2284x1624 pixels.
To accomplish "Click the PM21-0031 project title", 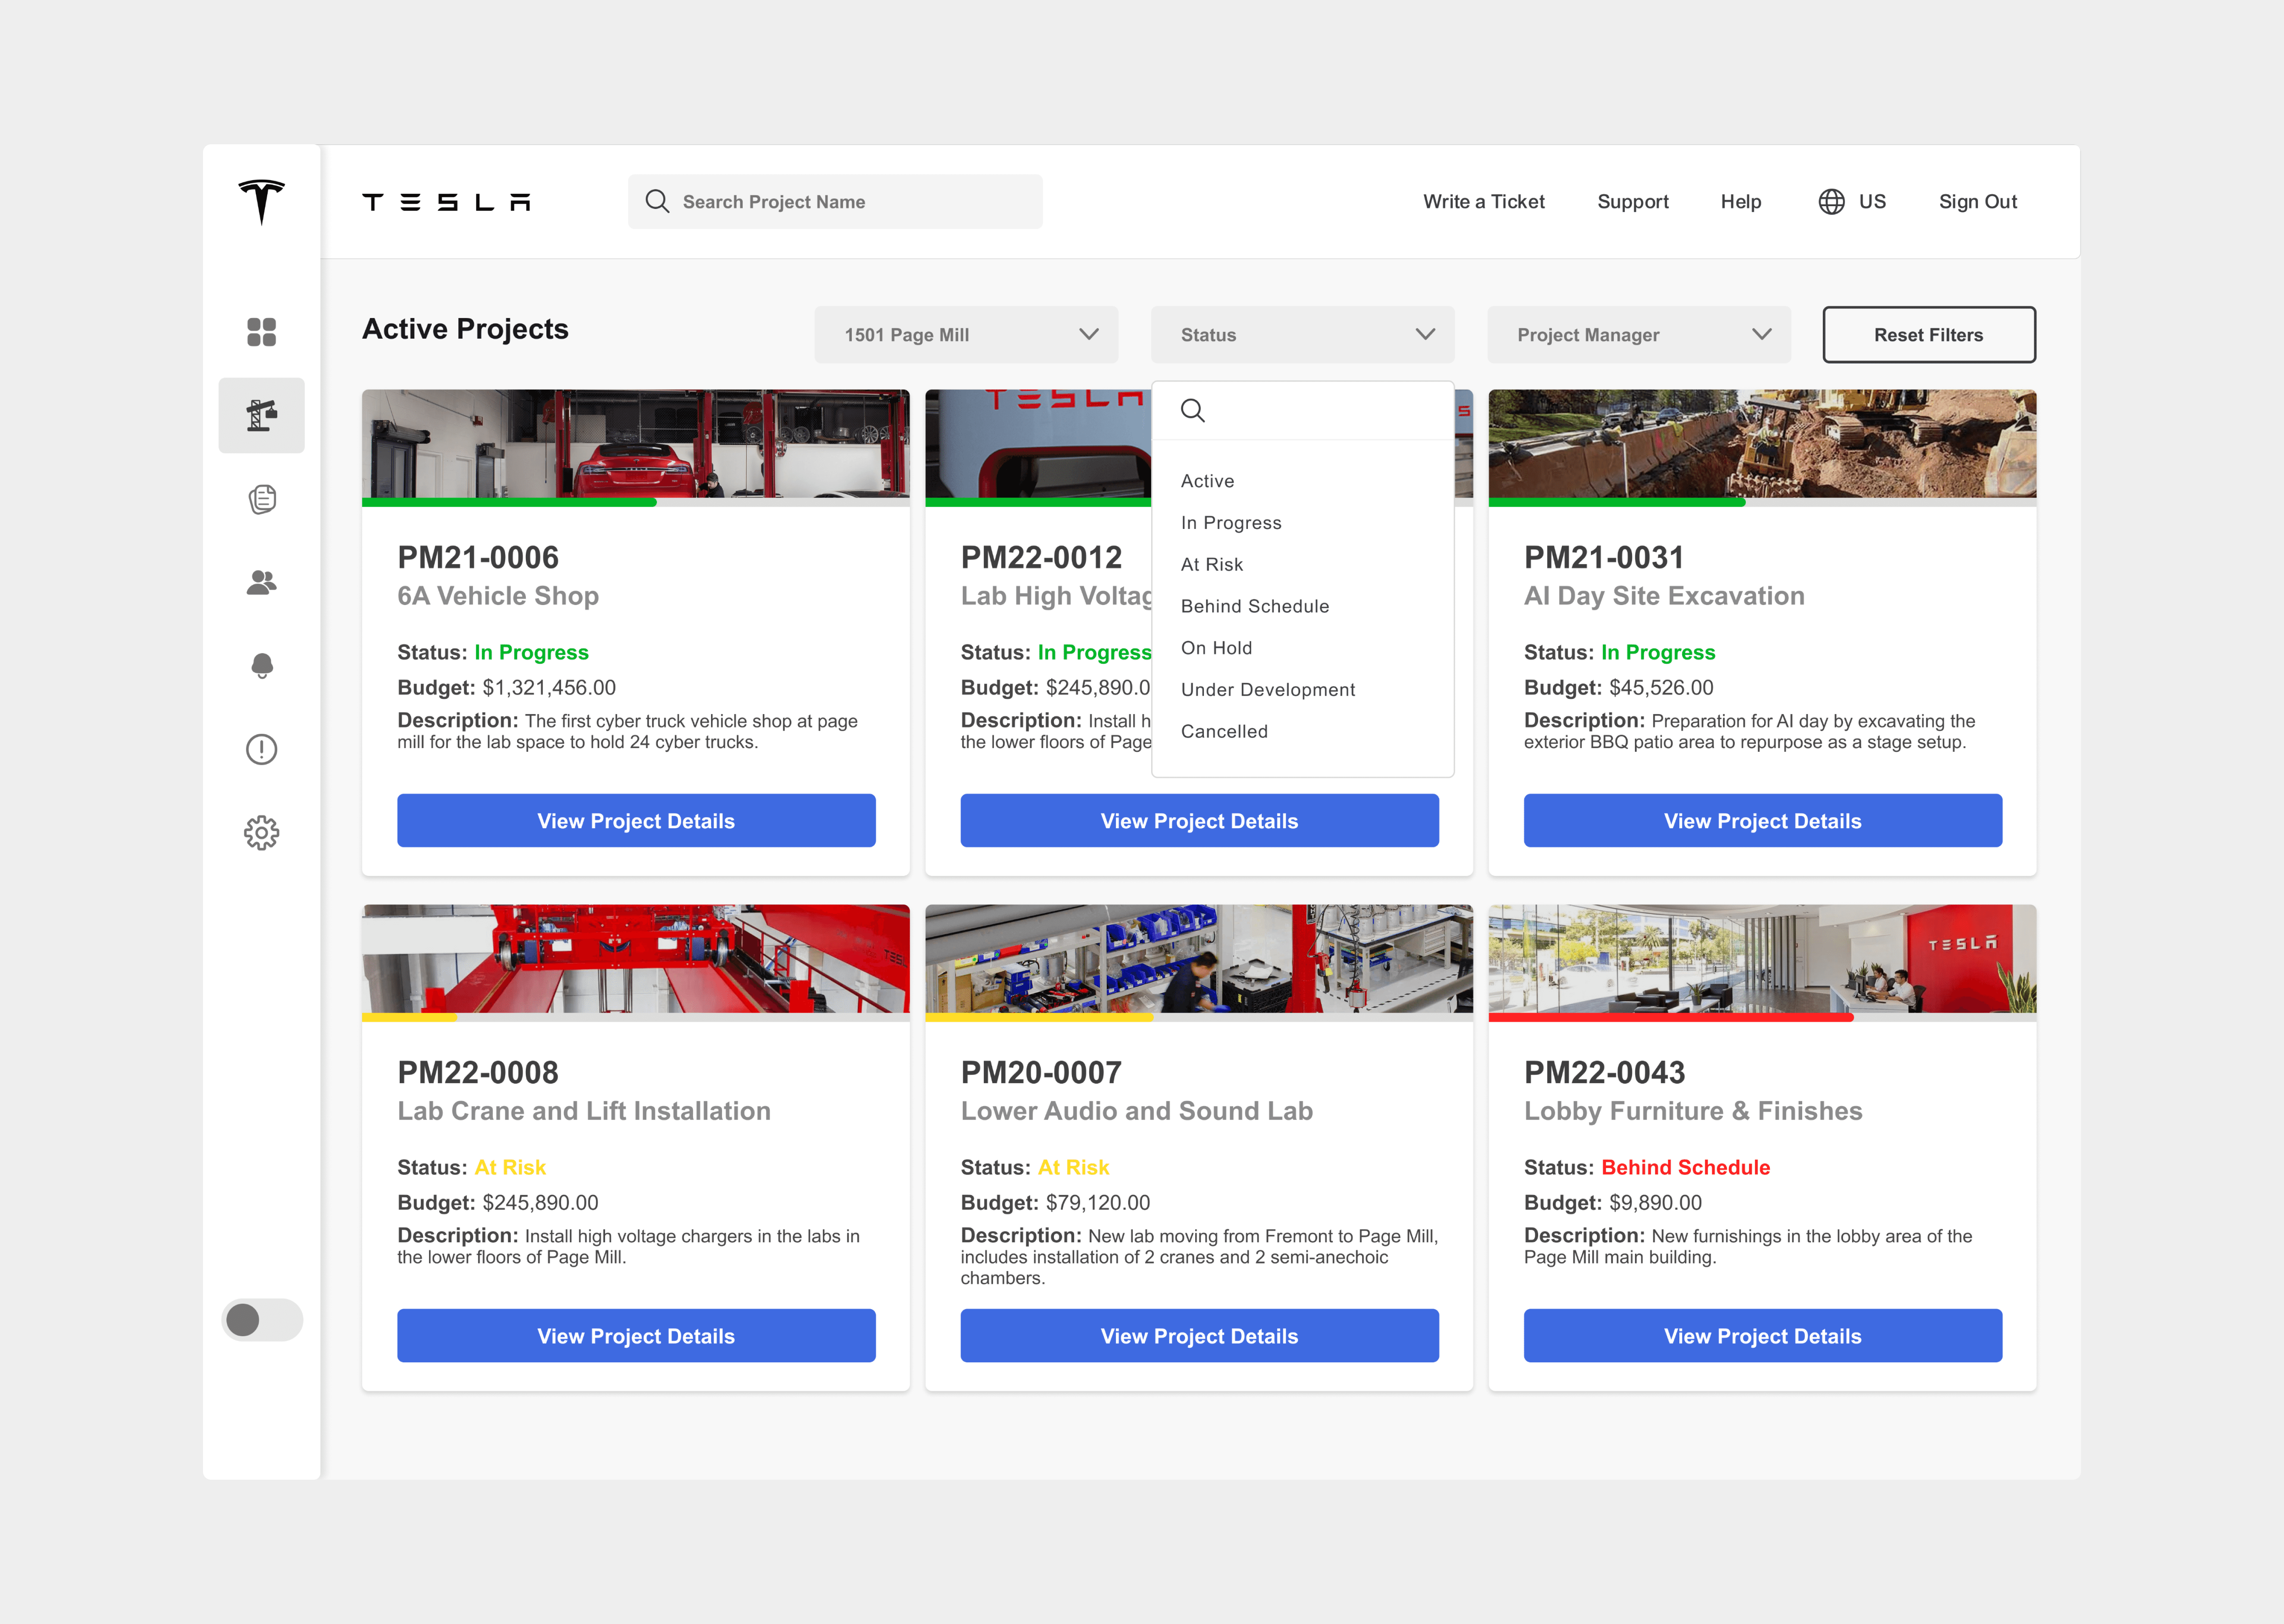I will pyautogui.click(x=1604, y=557).
